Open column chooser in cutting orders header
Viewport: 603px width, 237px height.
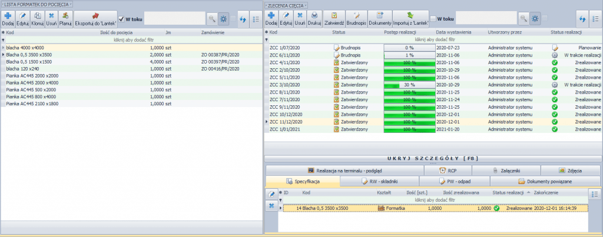[x=267, y=33]
